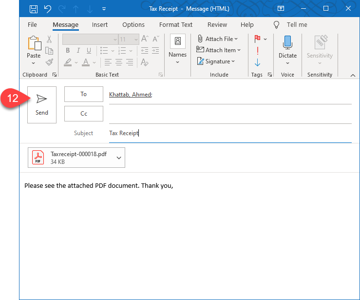Click the Copy icon
This screenshot has width=360, height=300.
click(49, 51)
